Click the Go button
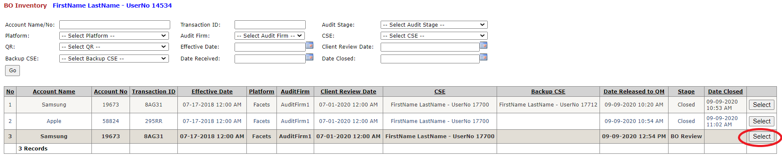 (13, 71)
